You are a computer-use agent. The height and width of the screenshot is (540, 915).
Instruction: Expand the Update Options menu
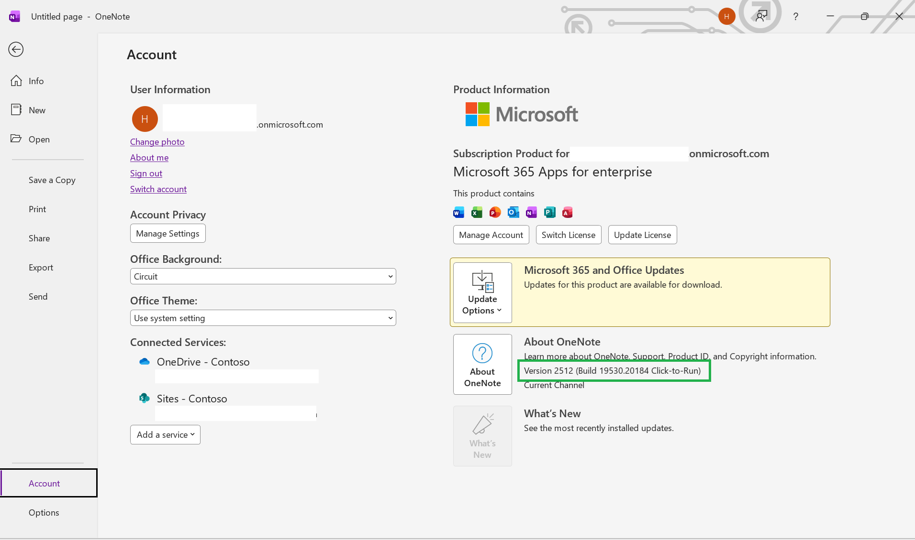pos(482,292)
